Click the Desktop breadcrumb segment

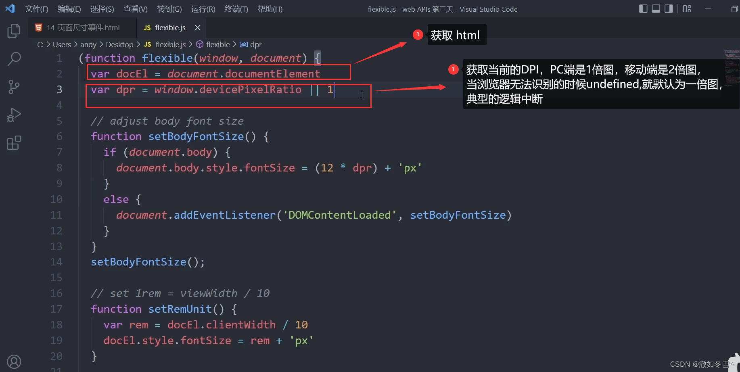[x=119, y=44]
